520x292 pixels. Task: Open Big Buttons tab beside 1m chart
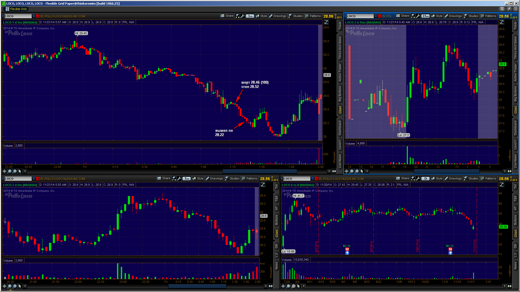(340, 94)
